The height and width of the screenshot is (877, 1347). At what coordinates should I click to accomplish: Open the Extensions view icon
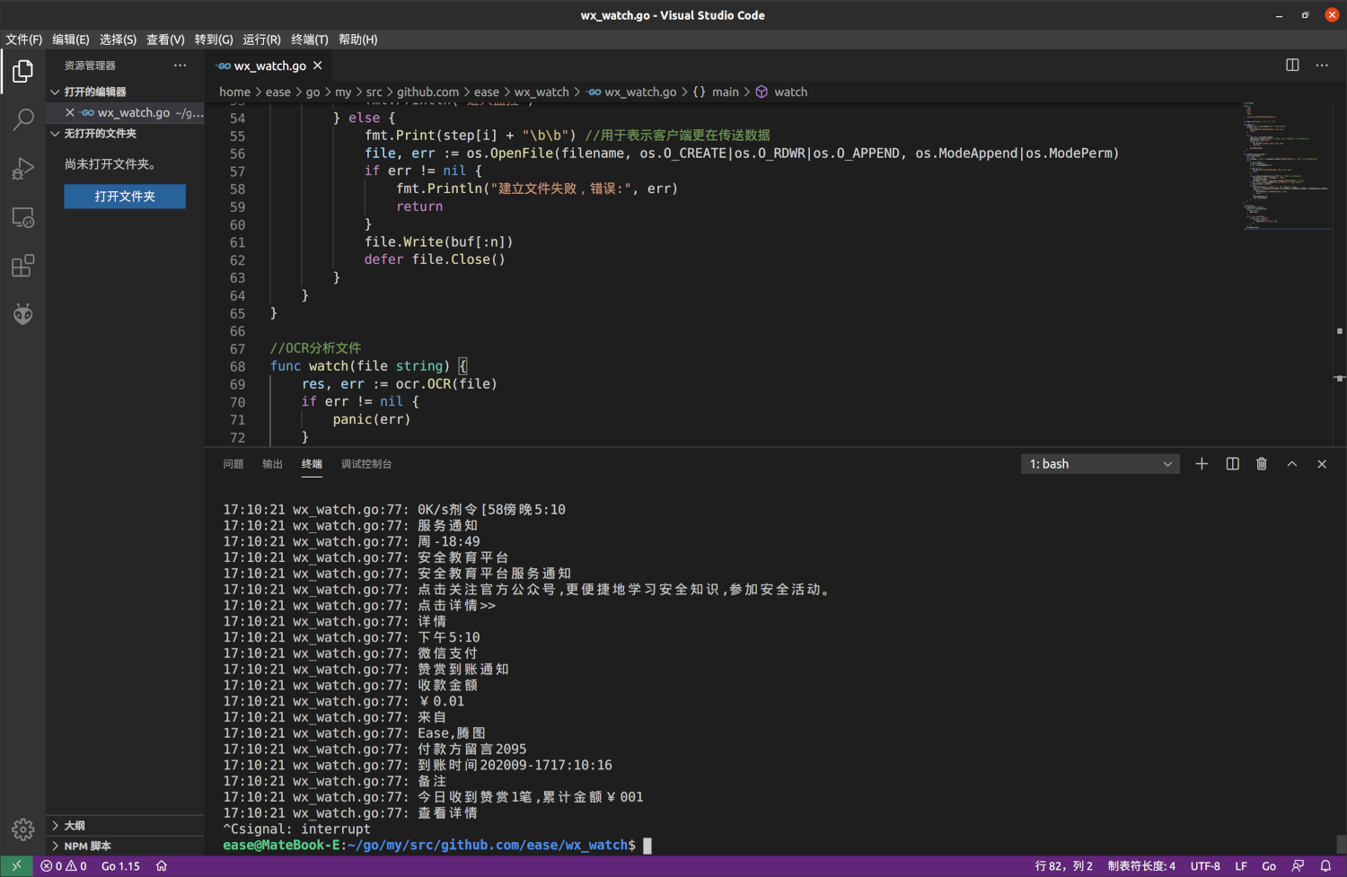[23, 266]
